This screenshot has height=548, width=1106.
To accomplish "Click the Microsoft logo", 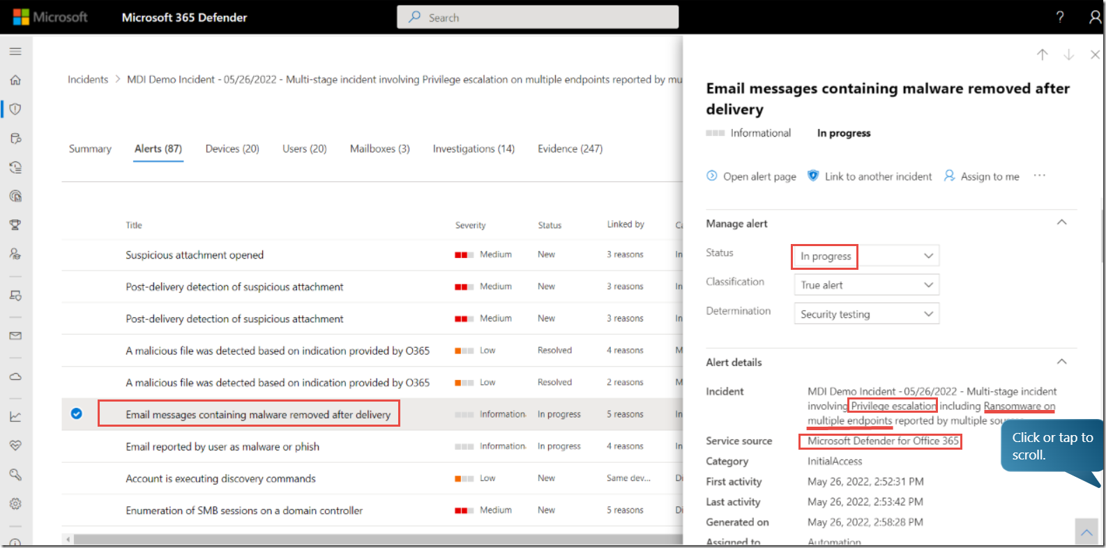I will pyautogui.click(x=50, y=17).
